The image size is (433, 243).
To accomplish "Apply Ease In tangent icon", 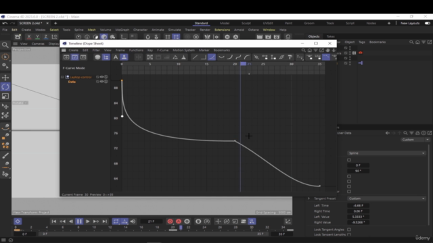I will (230, 57).
